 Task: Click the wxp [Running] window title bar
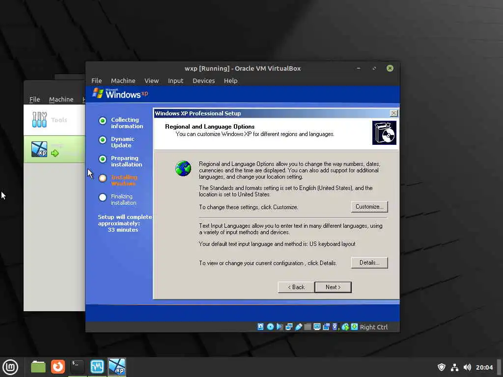point(243,68)
